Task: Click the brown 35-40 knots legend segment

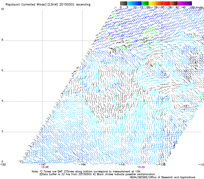Action: click(174, 3)
